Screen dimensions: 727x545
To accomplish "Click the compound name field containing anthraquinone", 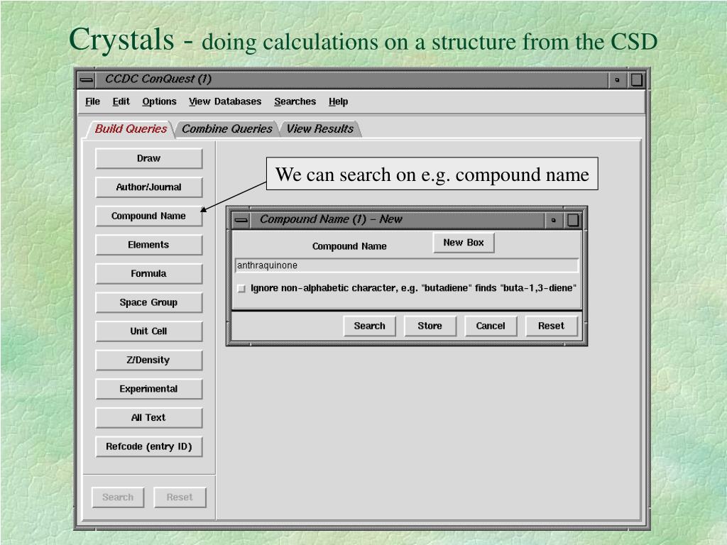I will [407, 265].
